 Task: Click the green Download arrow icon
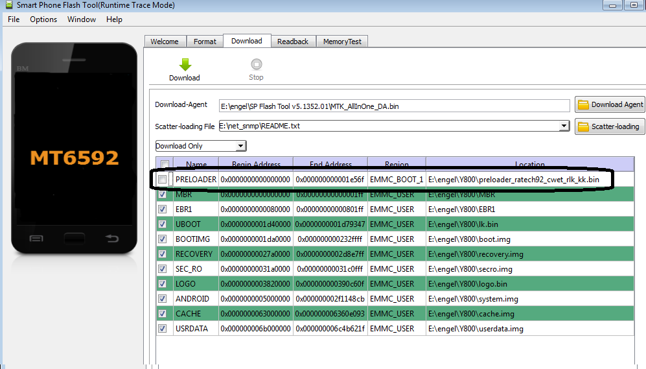click(x=185, y=65)
